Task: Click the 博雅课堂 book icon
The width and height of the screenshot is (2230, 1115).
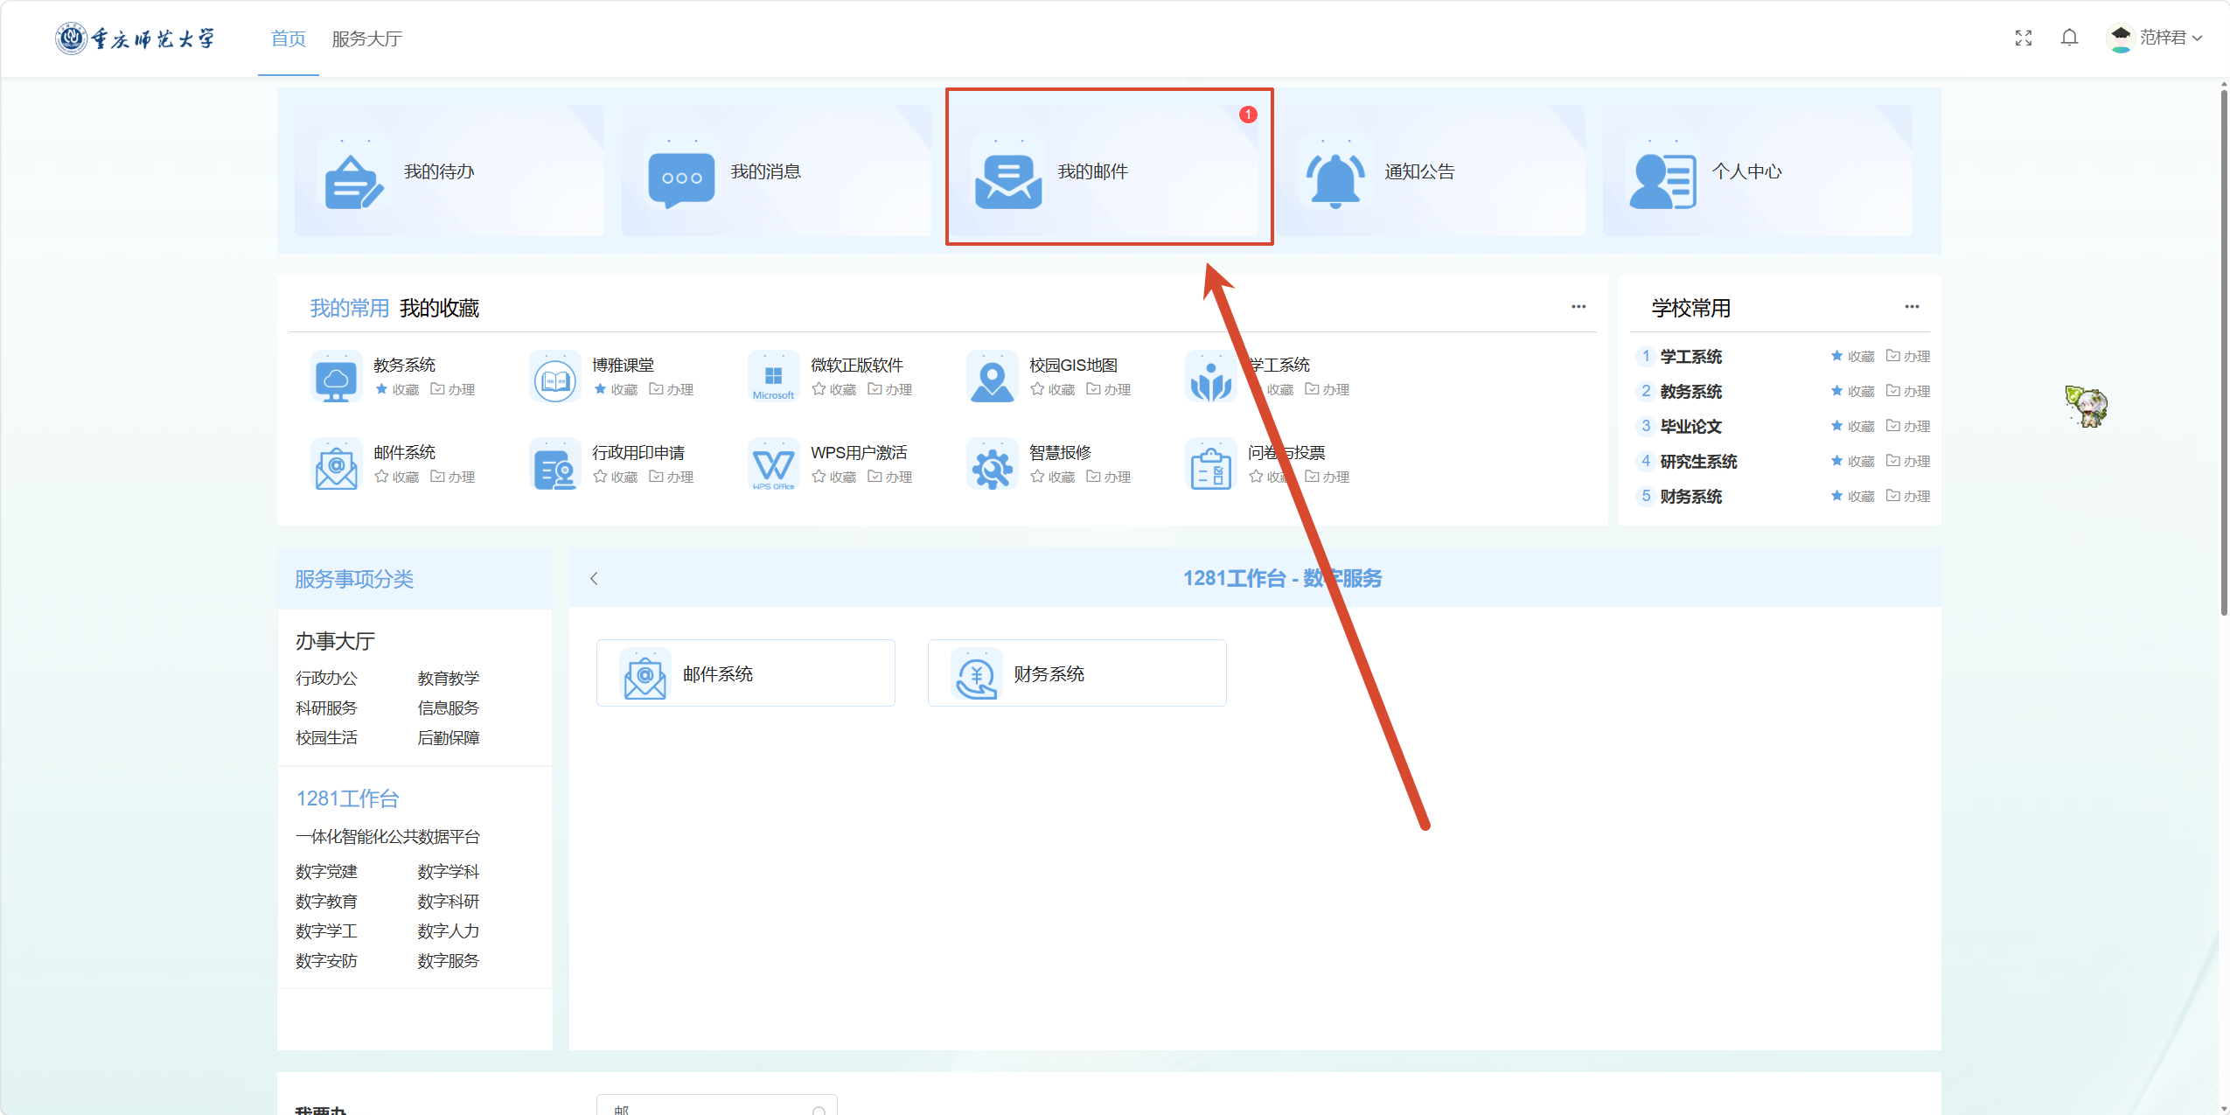Action: tap(555, 379)
